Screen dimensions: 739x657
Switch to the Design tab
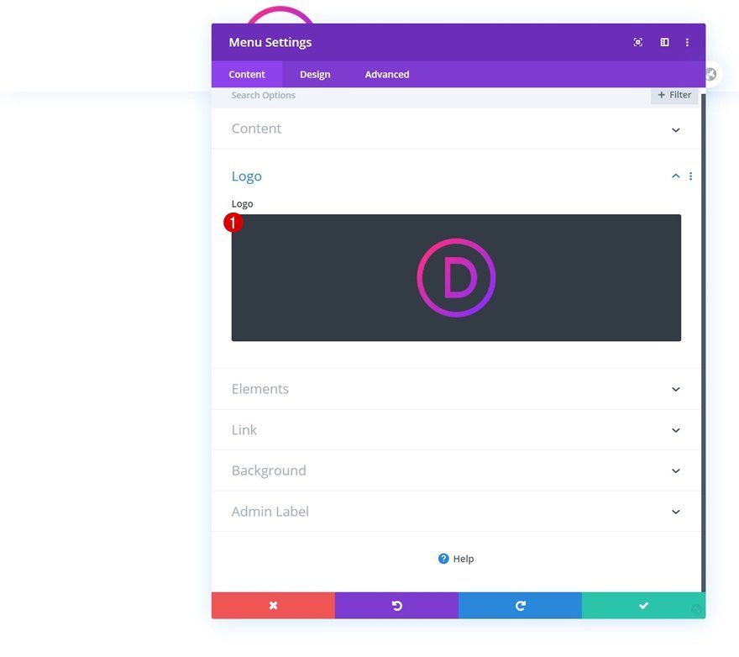click(x=315, y=74)
